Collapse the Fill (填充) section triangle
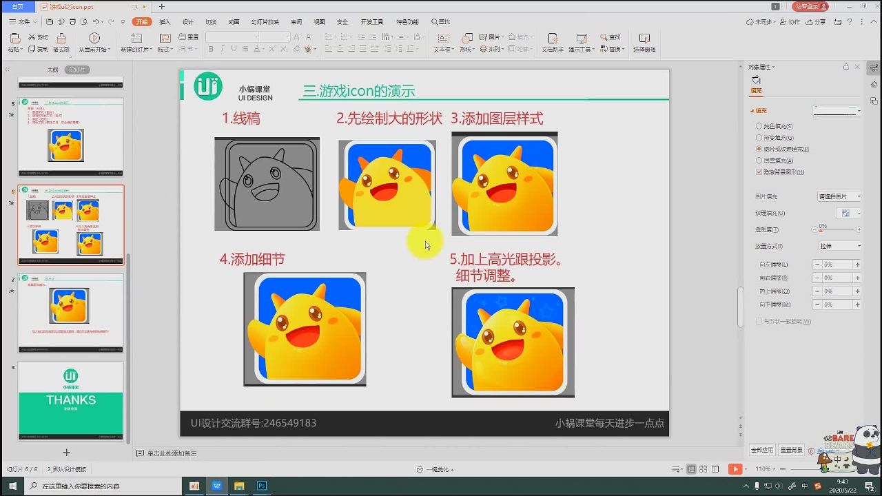 click(752, 111)
